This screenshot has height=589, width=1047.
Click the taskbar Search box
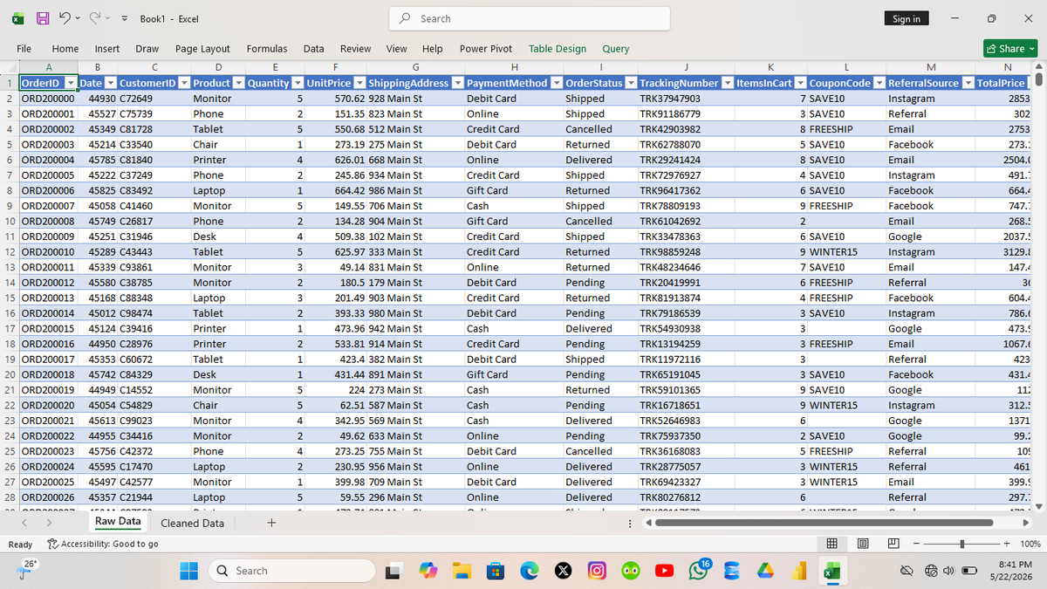click(291, 571)
